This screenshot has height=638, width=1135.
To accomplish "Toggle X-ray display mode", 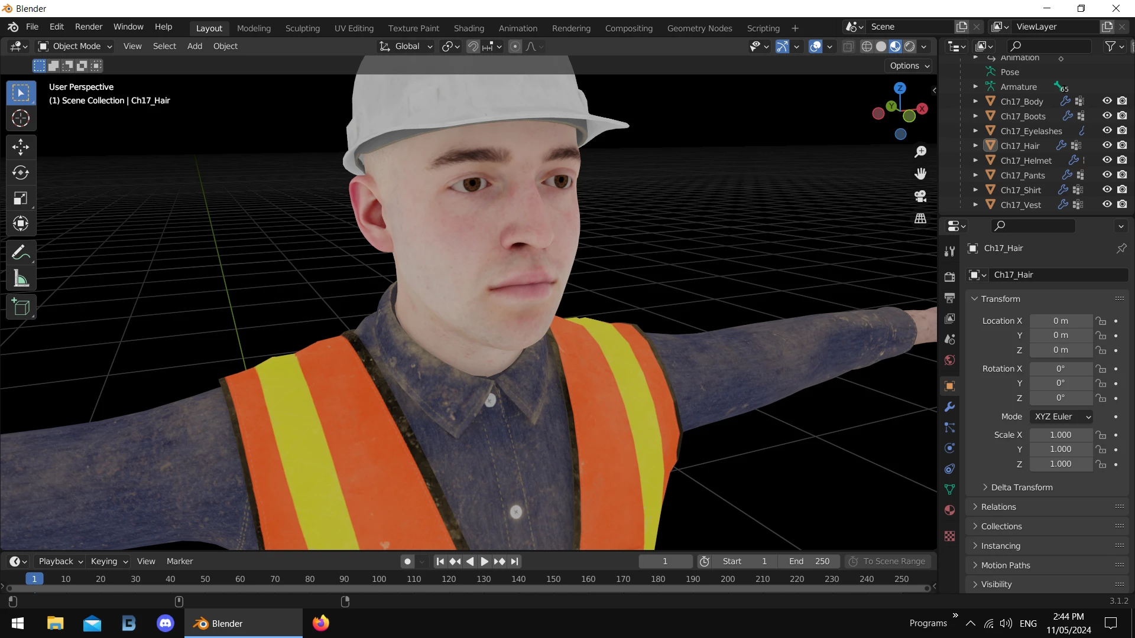I will click(848, 47).
